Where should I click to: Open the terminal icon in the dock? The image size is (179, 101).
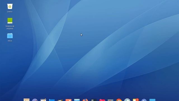pyautogui.click(x=94, y=100)
